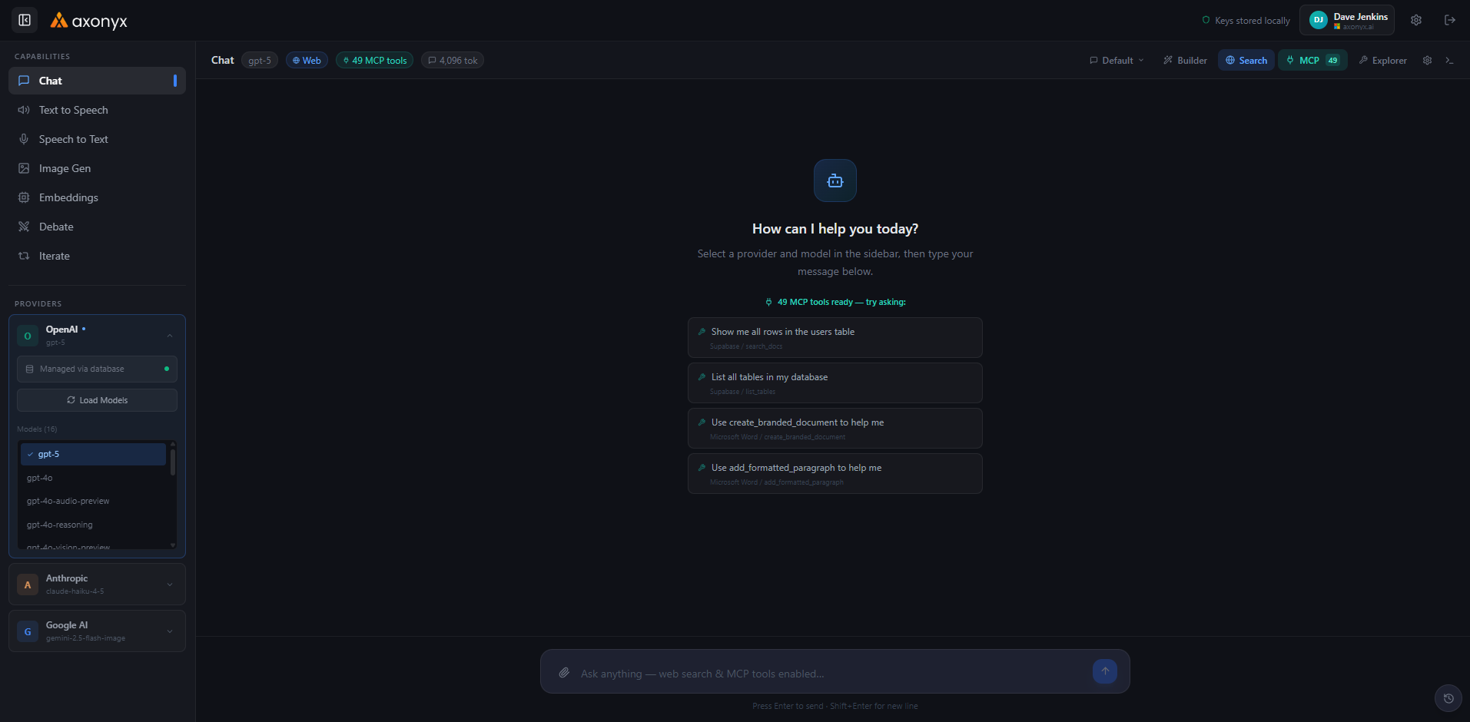
Task: Click Load Models button
Action: 97,400
